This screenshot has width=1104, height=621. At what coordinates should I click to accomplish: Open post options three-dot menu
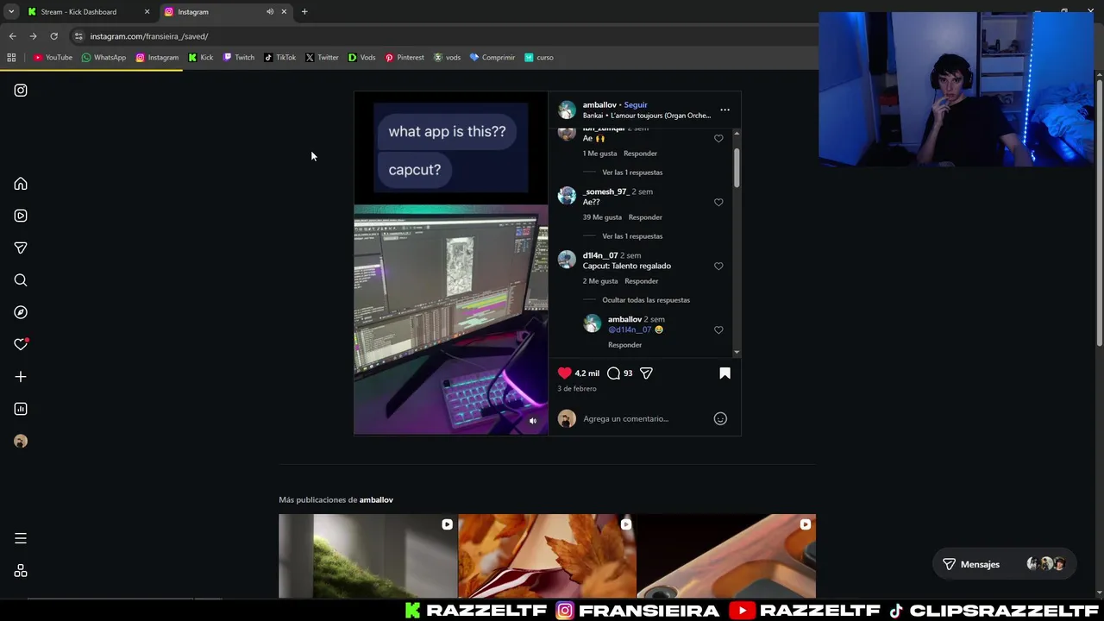click(724, 110)
